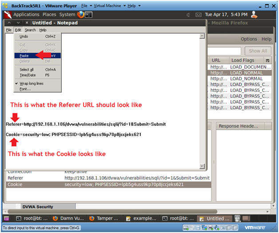
Task: Switch to Tamper ... taskbar button
Action: pyautogui.click(x=105, y=218)
